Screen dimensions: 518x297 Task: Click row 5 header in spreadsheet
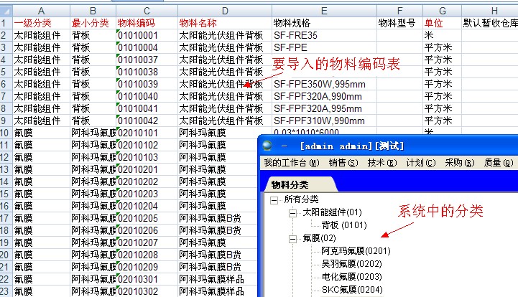pos(6,72)
